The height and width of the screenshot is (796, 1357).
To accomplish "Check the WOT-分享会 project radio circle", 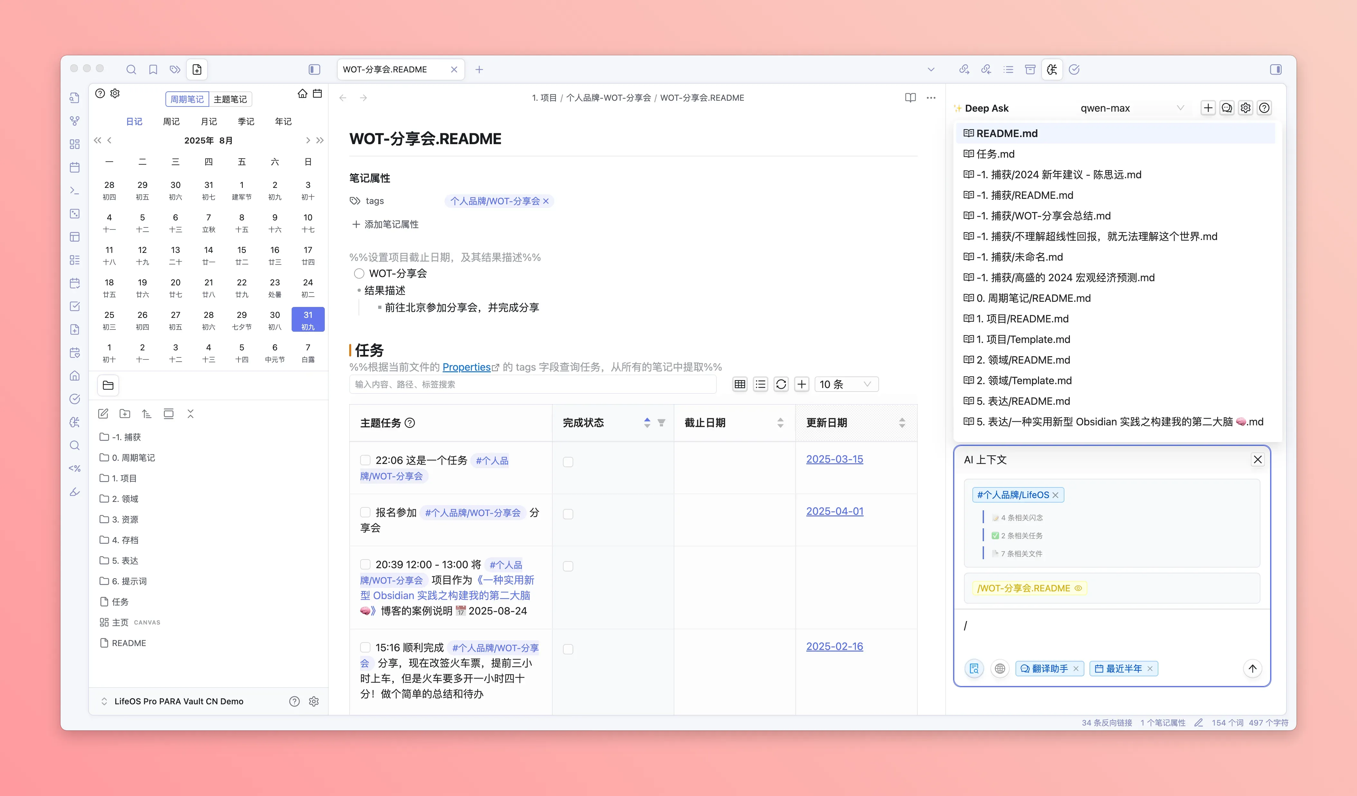I will [359, 273].
